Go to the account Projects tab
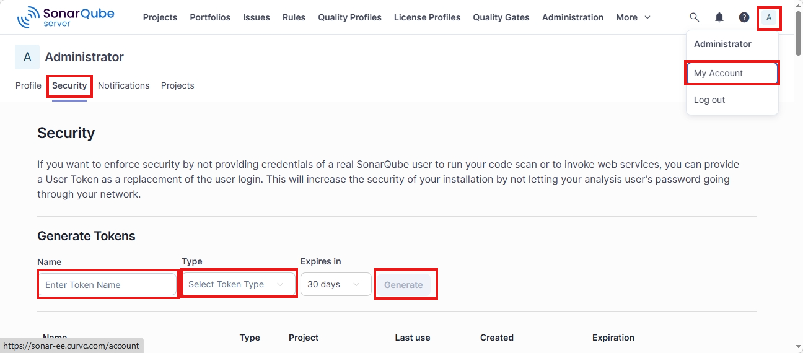Image resolution: width=803 pixels, height=353 pixels. [x=177, y=85]
